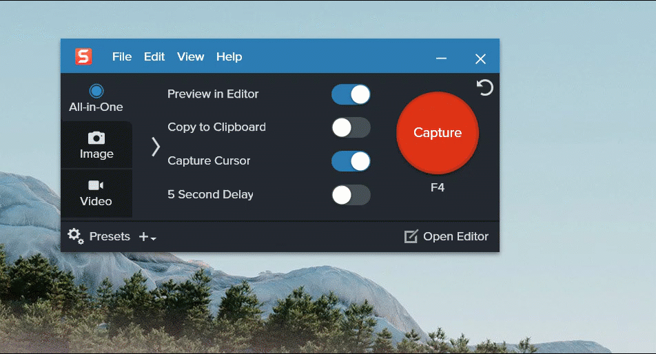The width and height of the screenshot is (656, 354).
Task: Turn on the 5 Second Delay switch
Action: [351, 195]
